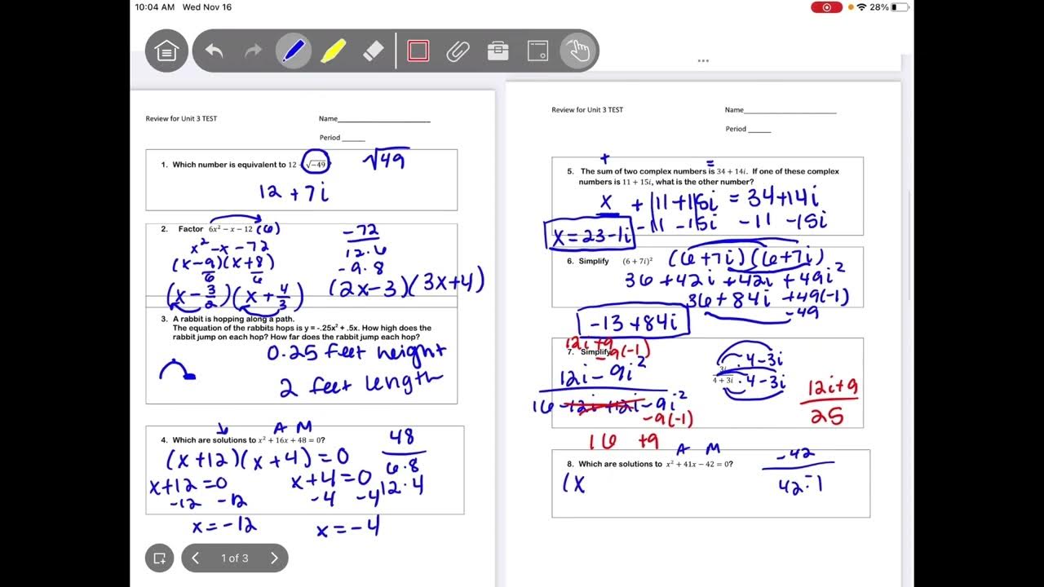Tap the Wed Nov 16 date
The height and width of the screenshot is (587, 1044).
207,7
